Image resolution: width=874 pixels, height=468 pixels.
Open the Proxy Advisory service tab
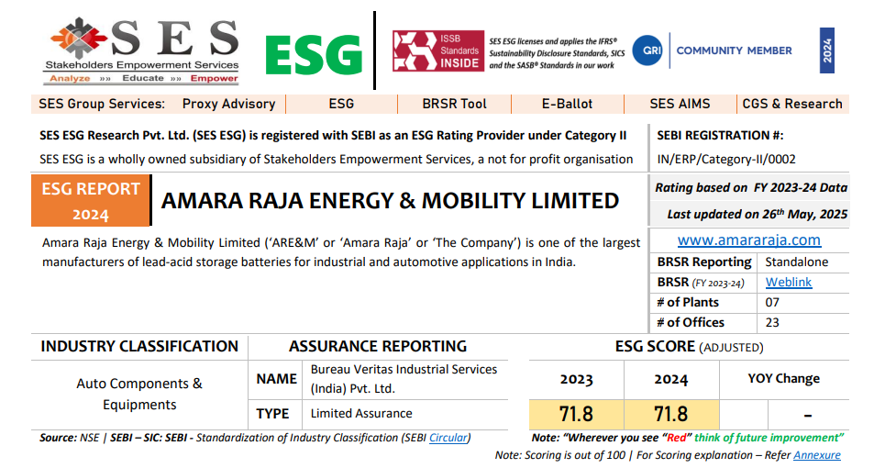pos(228,104)
